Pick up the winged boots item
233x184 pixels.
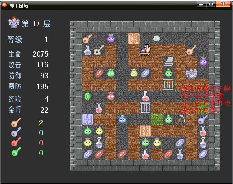145,50
